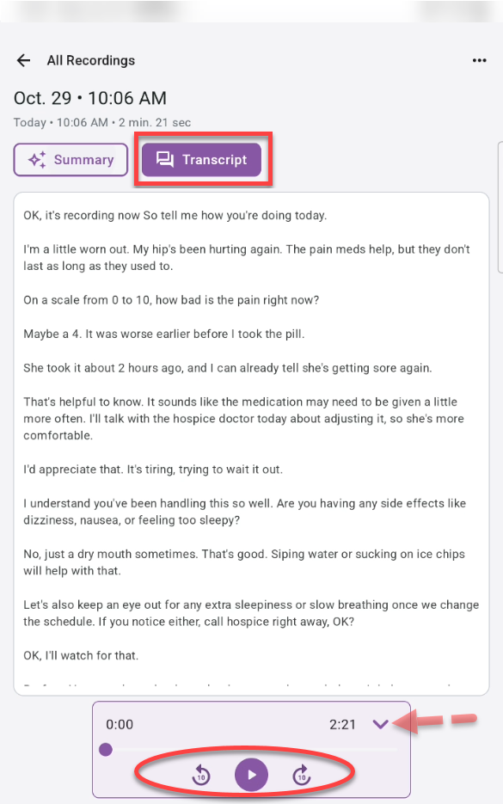Click the speech-bubble icon on the Transcript button

[167, 160]
